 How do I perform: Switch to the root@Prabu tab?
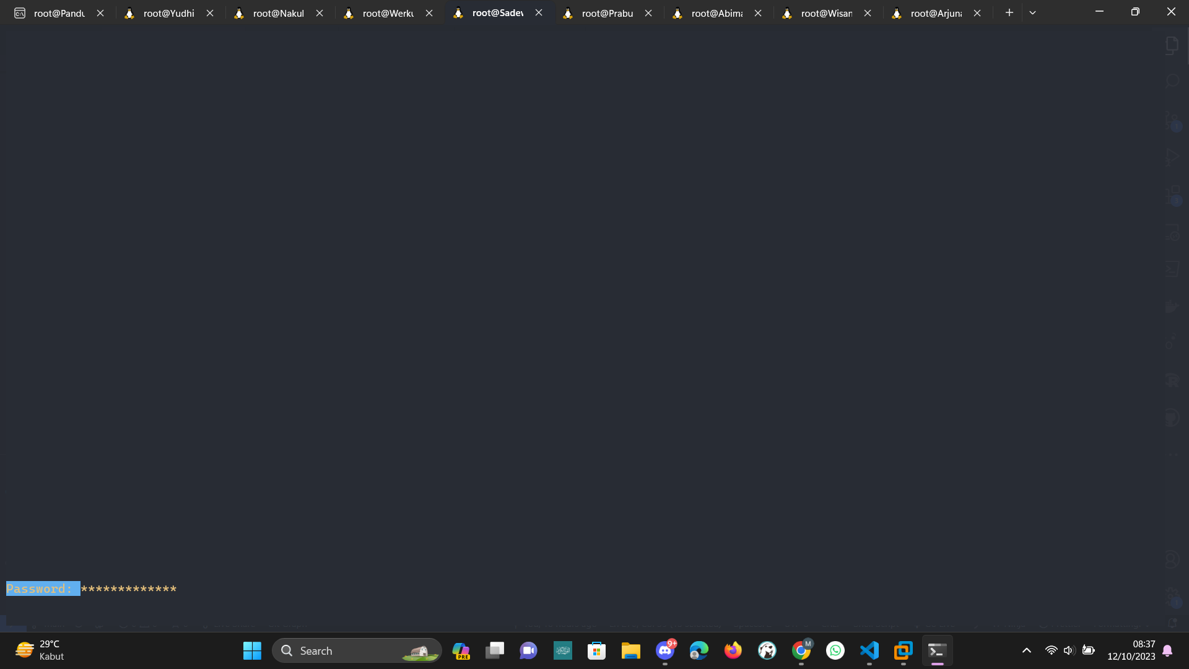click(x=607, y=13)
